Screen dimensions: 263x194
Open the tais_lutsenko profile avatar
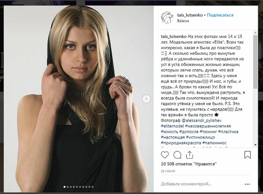point(167,18)
